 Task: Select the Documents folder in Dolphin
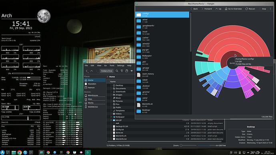point(119,88)
